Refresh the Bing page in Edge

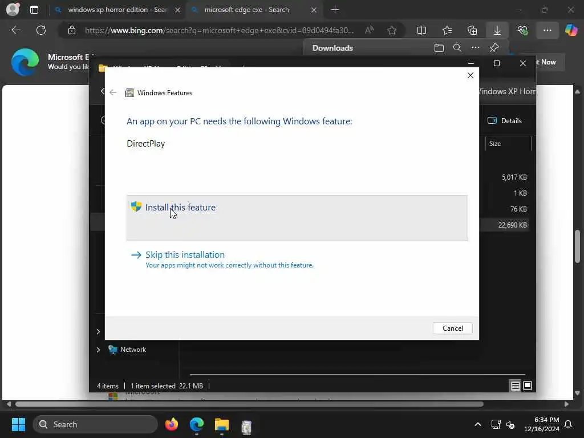[x=41, y=30]
